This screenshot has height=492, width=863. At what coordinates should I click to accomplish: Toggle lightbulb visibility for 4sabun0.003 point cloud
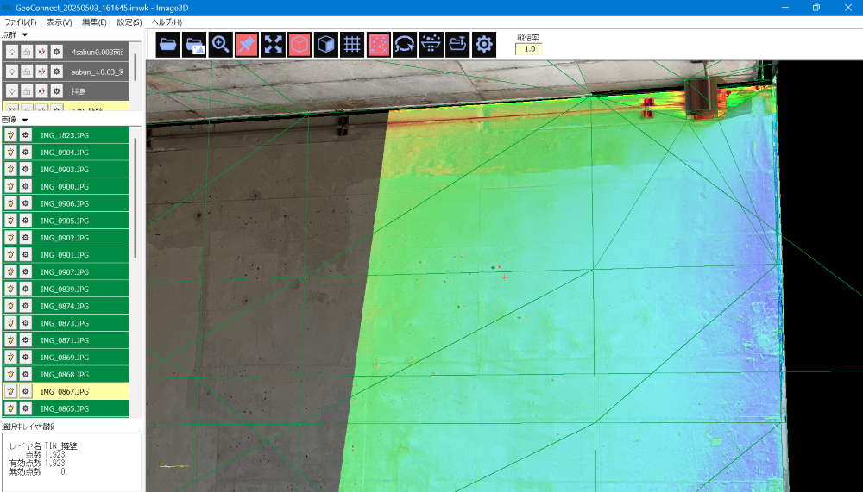pos(12,52)
